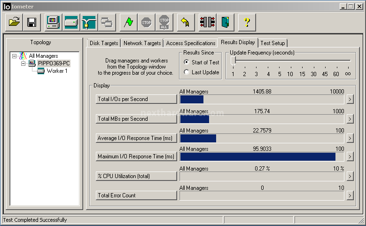Click the Stop All tests icon
The width and height of the screenshot is (366, 226).
[x=164, y=23]
